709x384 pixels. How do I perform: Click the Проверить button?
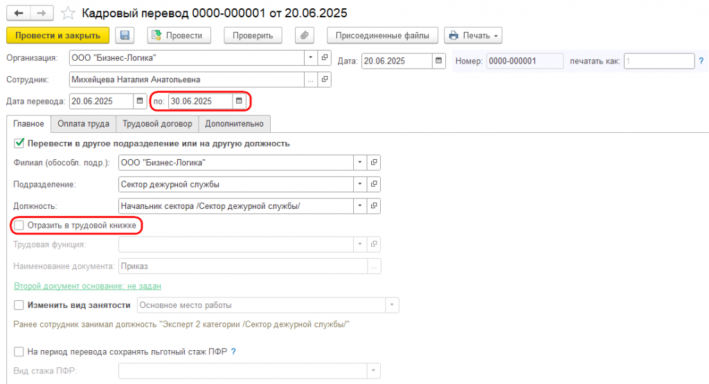pyautogui.click(x=253, y=35)
